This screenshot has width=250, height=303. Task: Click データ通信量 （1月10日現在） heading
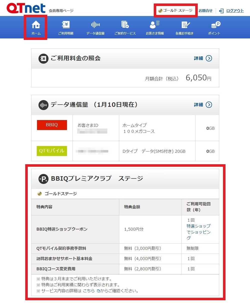94,105
